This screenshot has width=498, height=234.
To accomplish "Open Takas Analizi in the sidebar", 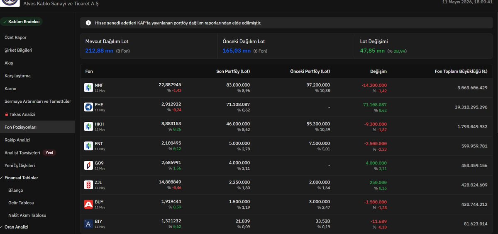I will [22, 114].
